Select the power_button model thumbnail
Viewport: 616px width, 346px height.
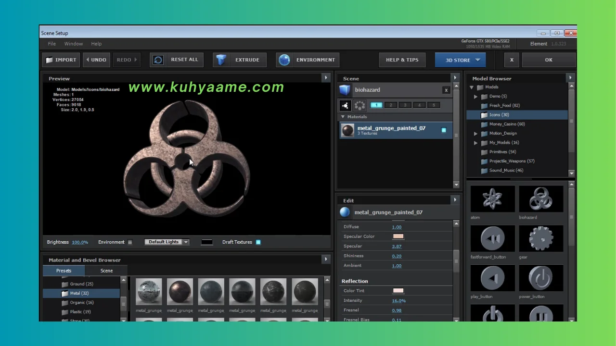click(541, 278)
